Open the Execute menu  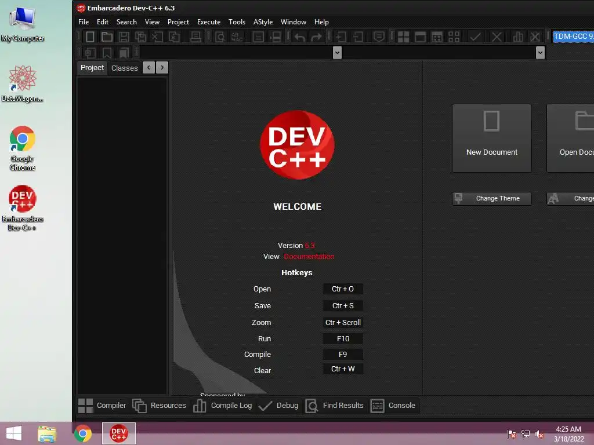tap(209, 22)
